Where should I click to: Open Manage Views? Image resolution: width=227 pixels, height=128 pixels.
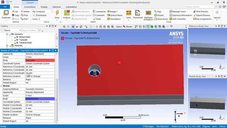[177, 11]
